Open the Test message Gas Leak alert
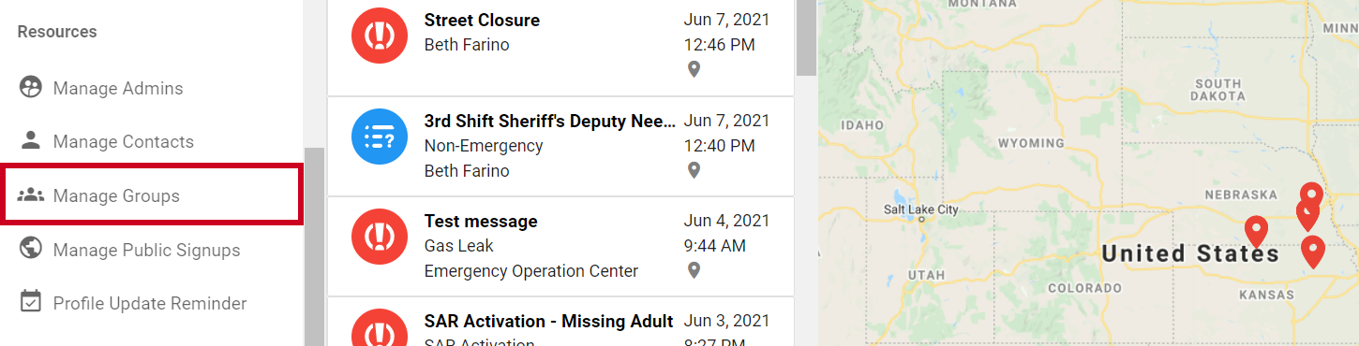1359x346 pixels. (x=560, y=247)
